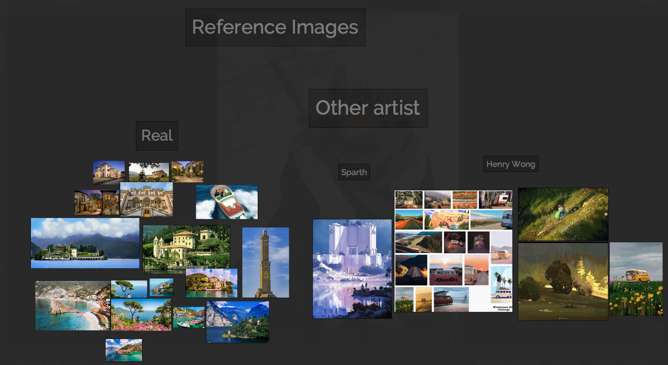Select the lighthouse photo
Image resolution: width=668 pixels, height=365 pixels.
coord(266,261)
